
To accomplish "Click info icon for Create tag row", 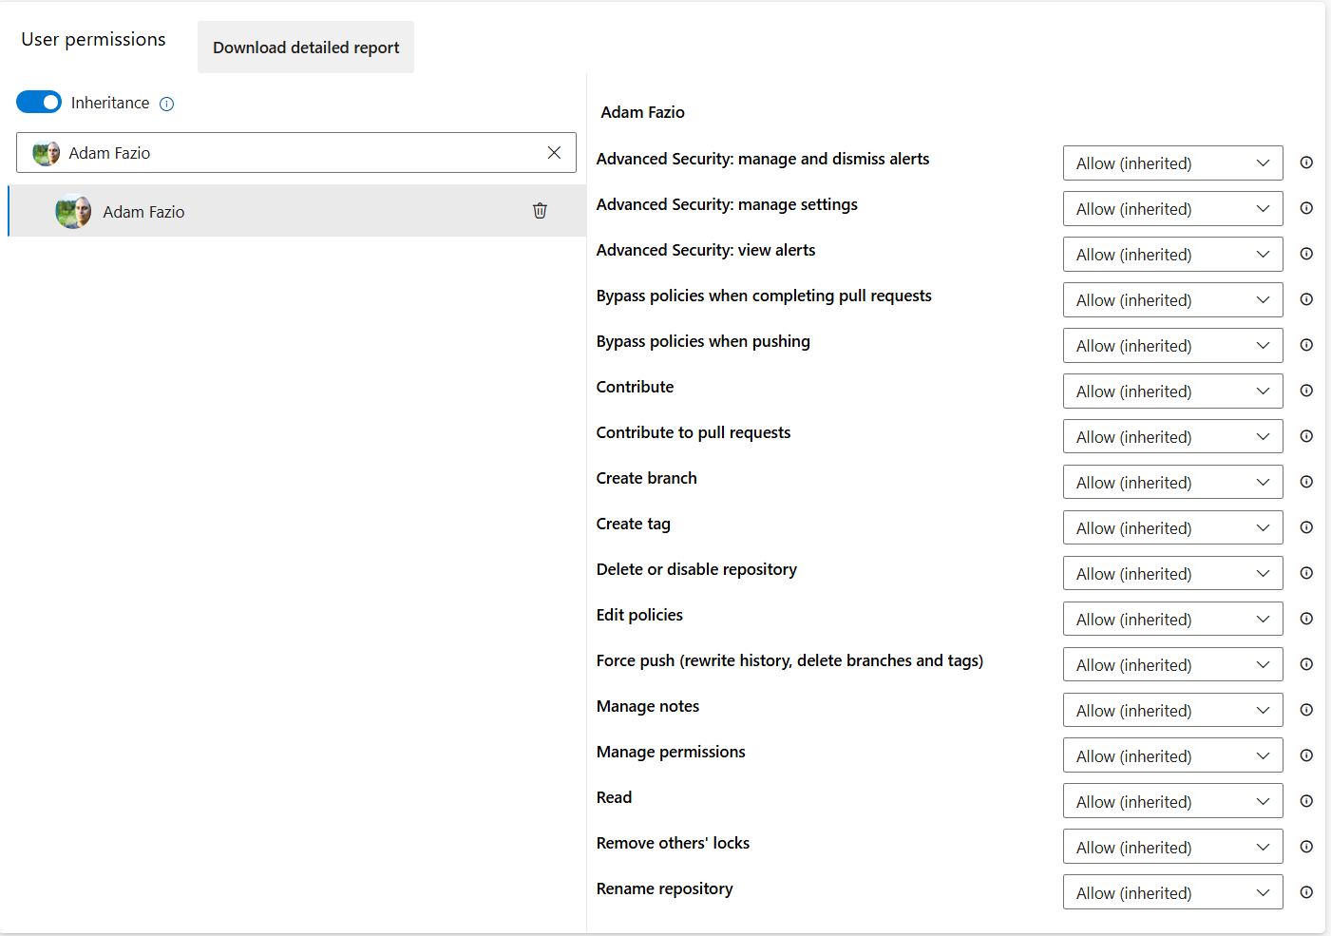I will click(x=1306, y=527).
